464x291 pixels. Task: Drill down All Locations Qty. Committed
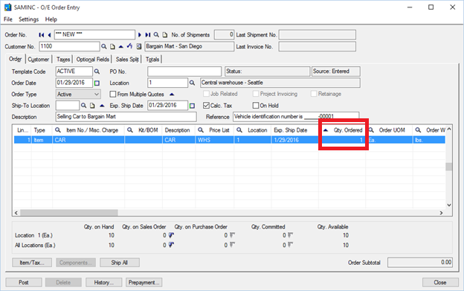point(291,245)
